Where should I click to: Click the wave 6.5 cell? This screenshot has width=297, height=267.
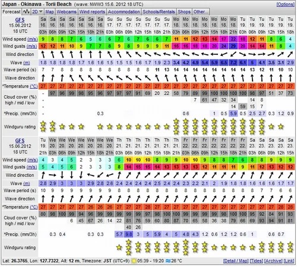(x=223, y=62)
